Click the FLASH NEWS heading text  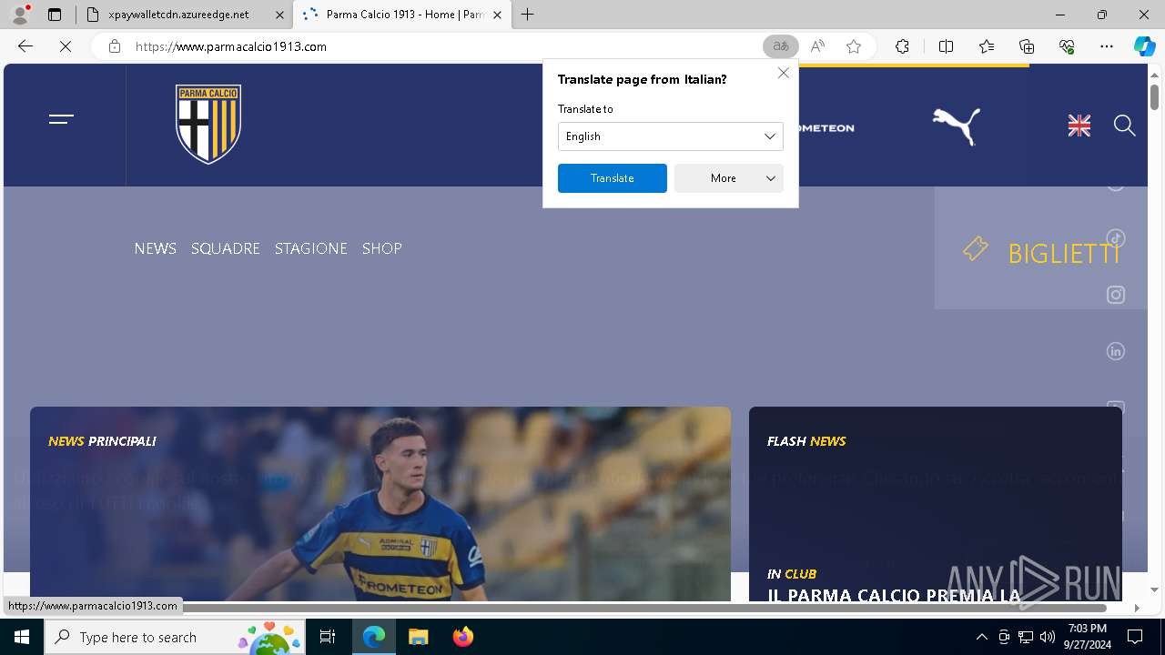[x=806, y=441]
